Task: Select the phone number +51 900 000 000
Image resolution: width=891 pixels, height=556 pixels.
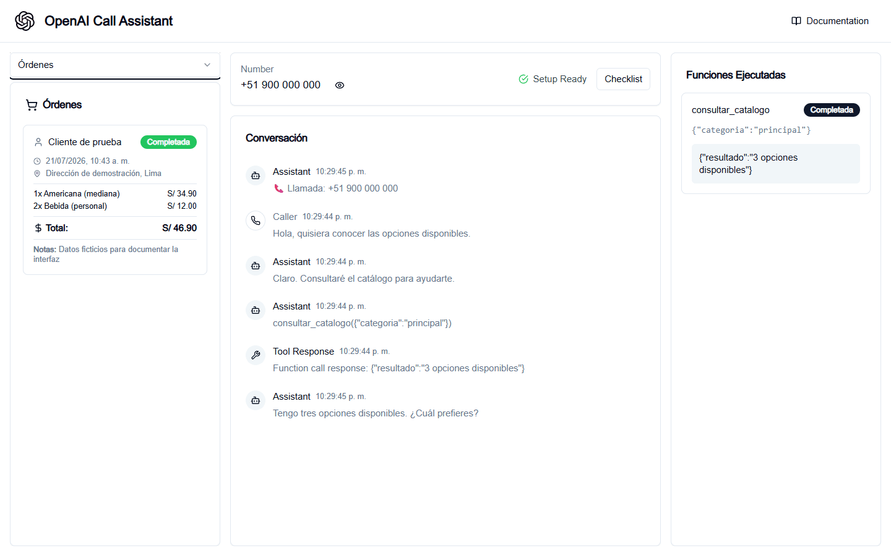Action: (x=280, y=85)
